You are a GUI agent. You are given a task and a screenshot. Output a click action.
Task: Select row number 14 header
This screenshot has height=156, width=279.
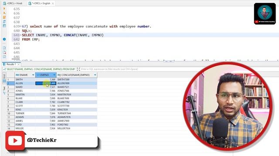pyautogui.click(x=10, y=128)
